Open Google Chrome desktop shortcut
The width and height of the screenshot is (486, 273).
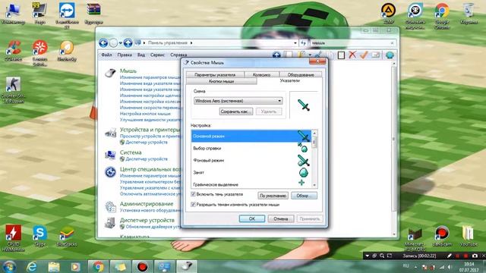pyautogui.click(x=442, y=15)
